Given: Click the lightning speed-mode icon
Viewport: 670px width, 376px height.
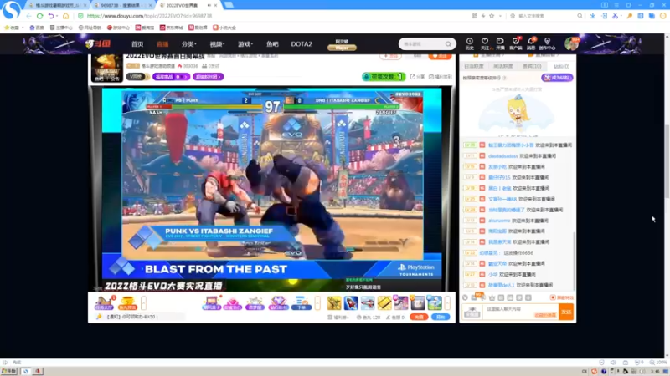Looking at the screenshot, I should [483, 16].
